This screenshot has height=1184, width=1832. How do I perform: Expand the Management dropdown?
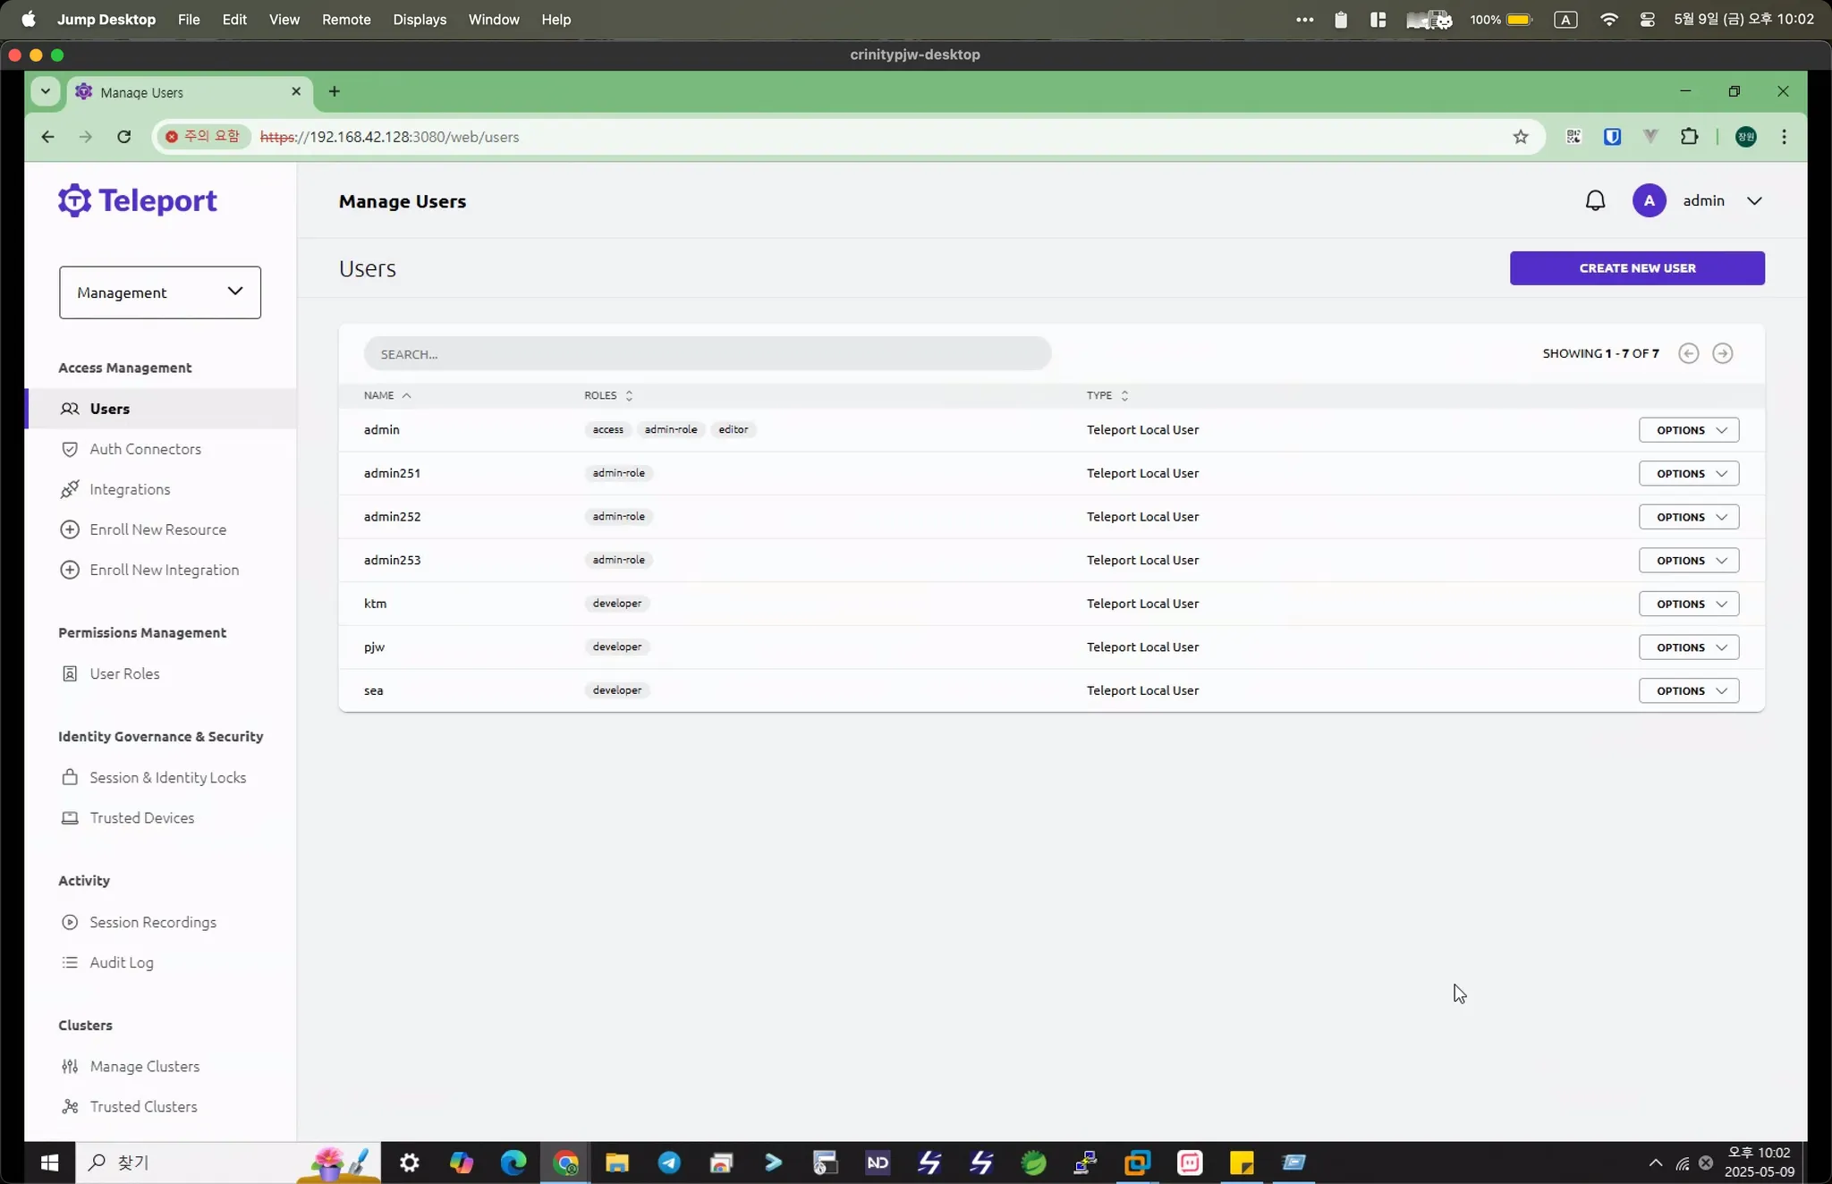tap(160, 292)
